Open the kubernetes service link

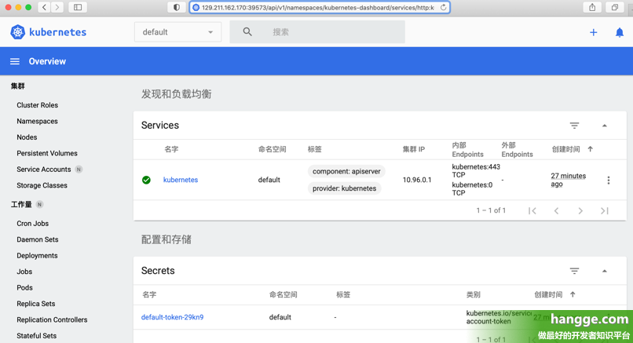(181, 180)
